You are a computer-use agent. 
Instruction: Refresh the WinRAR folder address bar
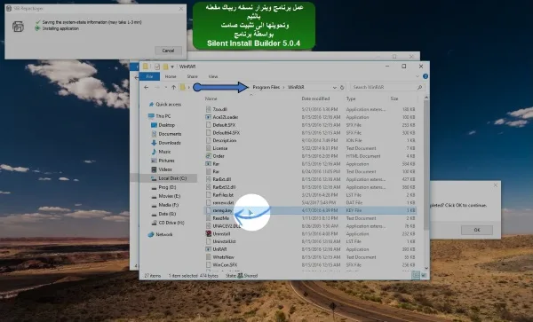click(x=342, y=87)
